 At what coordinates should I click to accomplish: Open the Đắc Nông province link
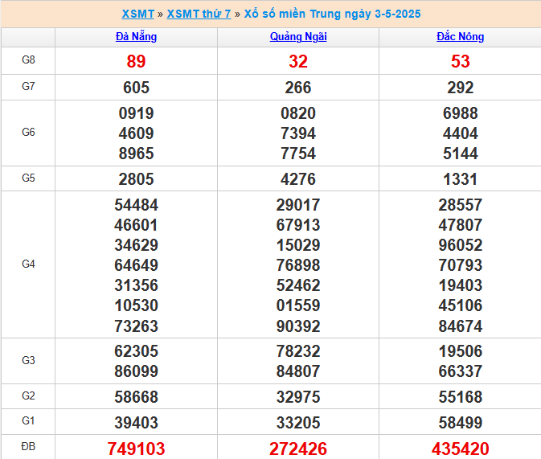point(461,37)
